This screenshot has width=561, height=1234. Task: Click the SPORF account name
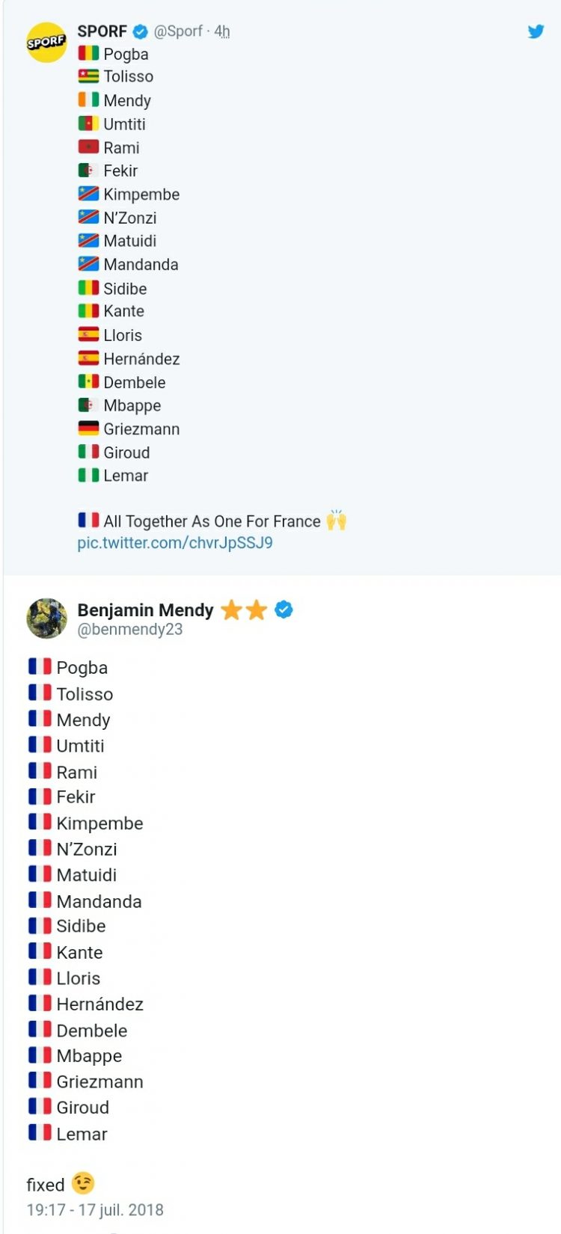102,31
